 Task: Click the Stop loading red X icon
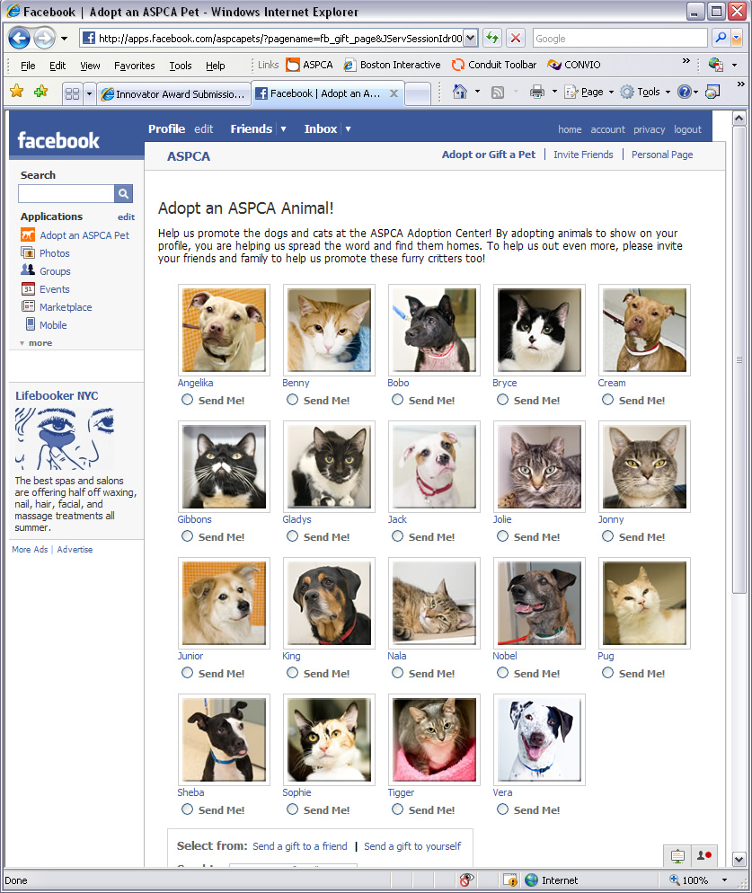tap(516, 38)
